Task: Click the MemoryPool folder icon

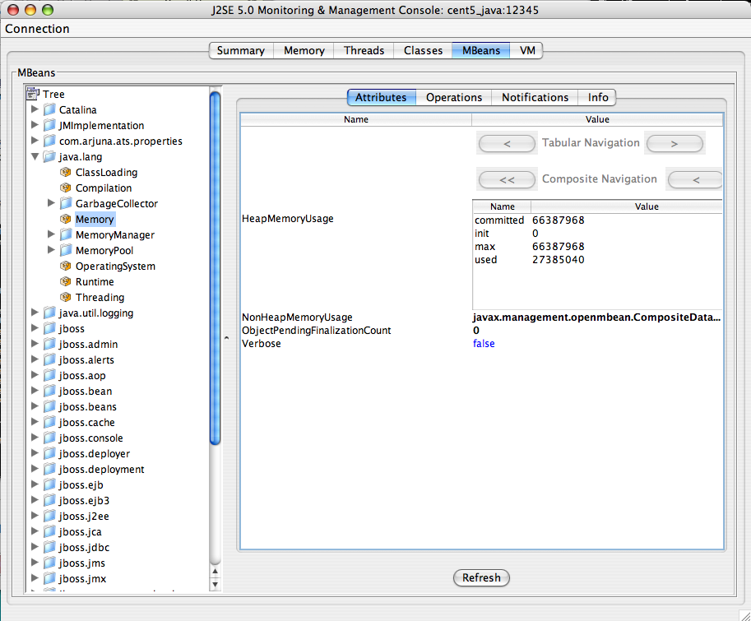Action: [x=66, y=250]
